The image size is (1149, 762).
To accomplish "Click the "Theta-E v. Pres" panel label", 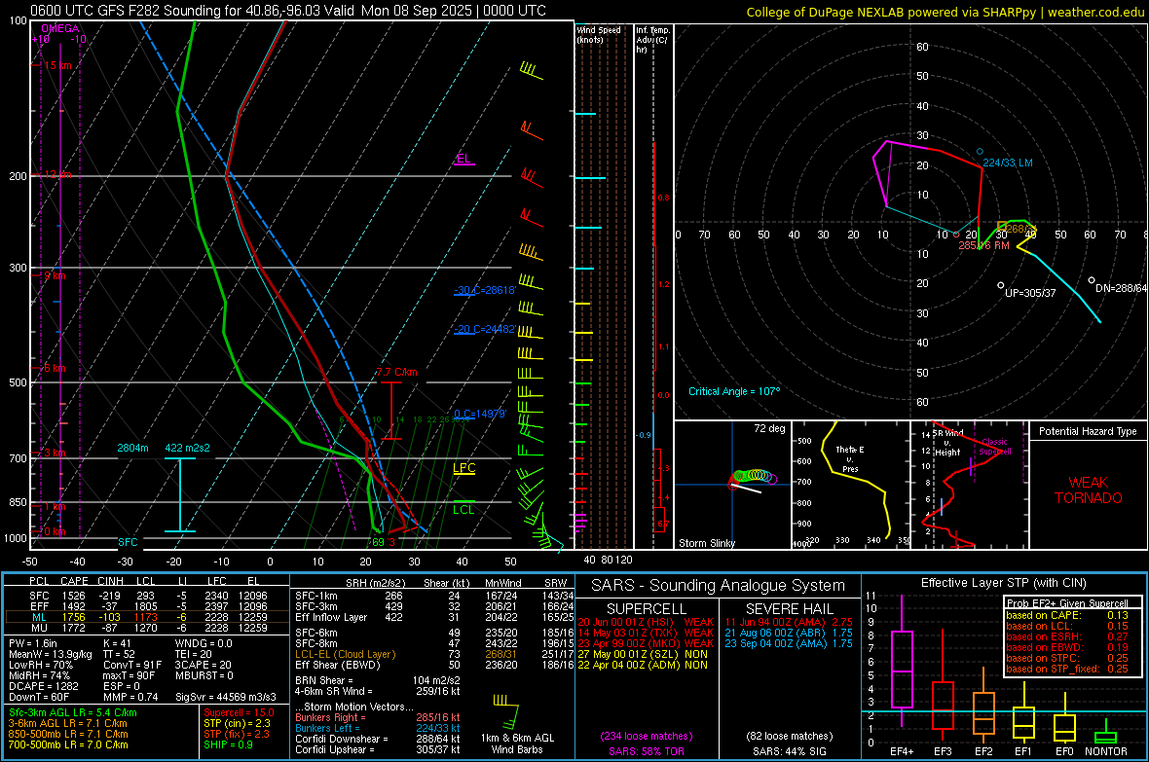I will 850,458.
